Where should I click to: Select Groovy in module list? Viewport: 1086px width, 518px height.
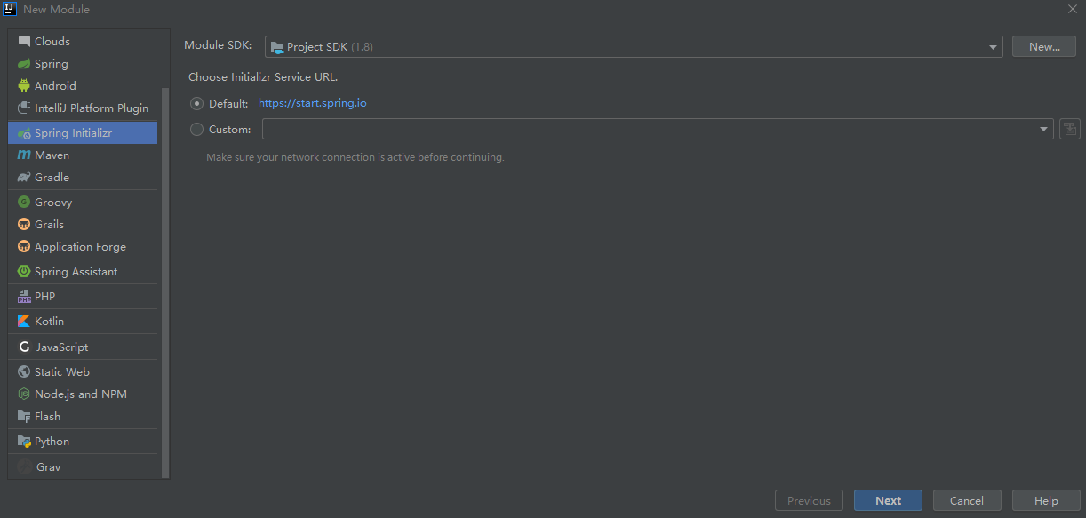[83, 203]
